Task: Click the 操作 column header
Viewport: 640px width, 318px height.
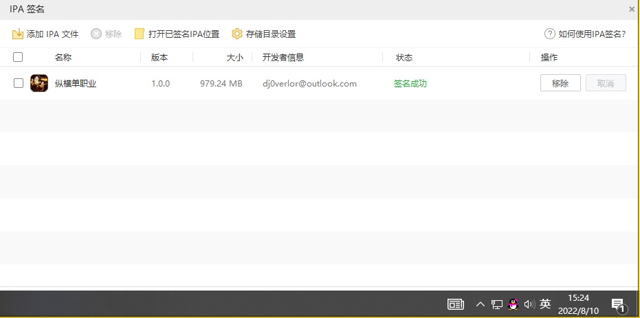Action: [x=549, y=58]
